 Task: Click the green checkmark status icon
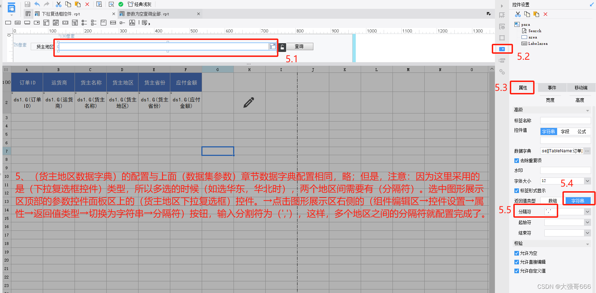pyautogui.click(x=121, y=4)
